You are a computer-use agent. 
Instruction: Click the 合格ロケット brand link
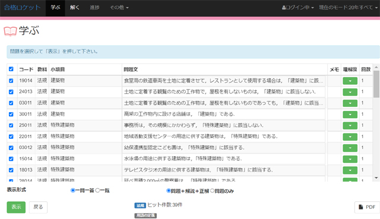coord(22,8)
